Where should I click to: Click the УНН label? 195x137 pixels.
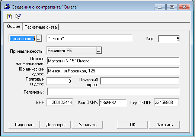41,102
